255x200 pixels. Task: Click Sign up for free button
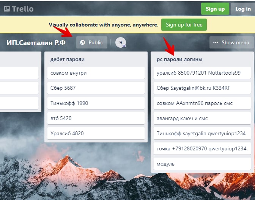184,25
